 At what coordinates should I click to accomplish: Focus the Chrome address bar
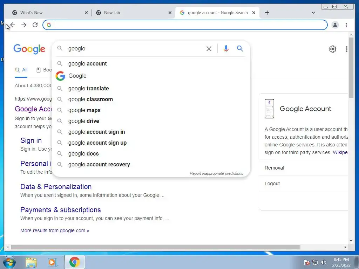point(185,25)
